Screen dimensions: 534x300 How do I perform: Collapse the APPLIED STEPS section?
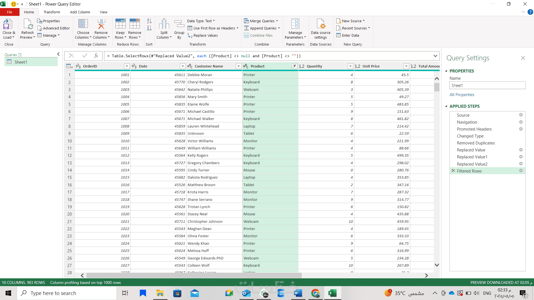446,106
